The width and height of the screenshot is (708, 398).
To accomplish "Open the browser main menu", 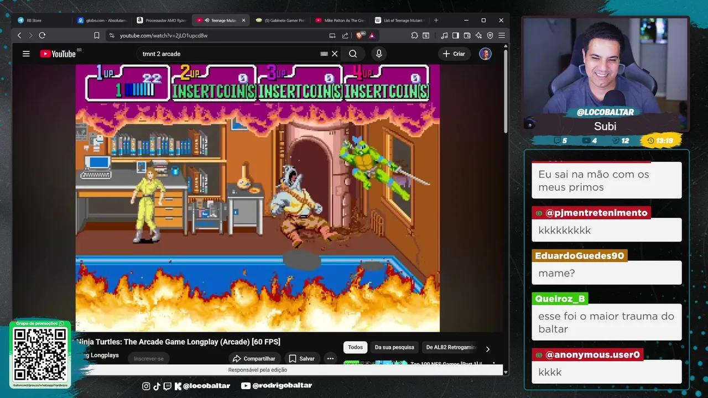I will click(x=502, y=35).
